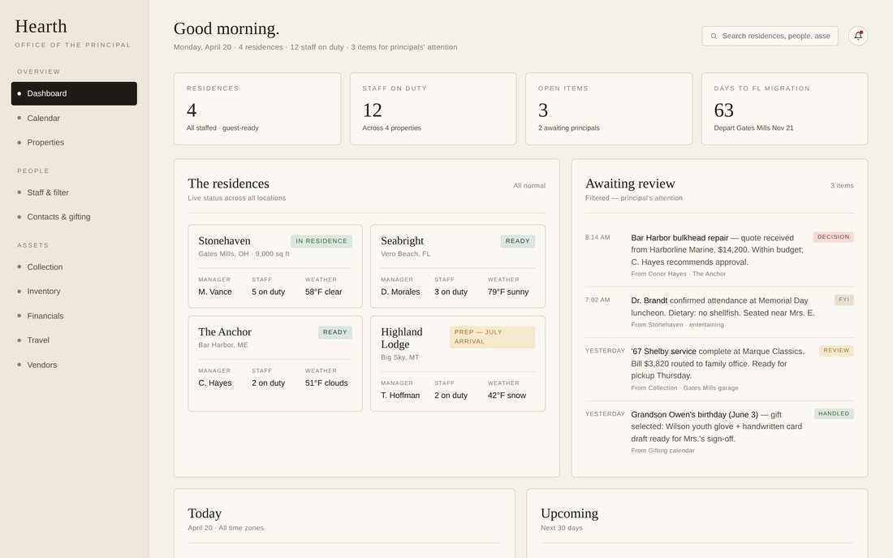Go to Financials section

[x=74, y=316]
